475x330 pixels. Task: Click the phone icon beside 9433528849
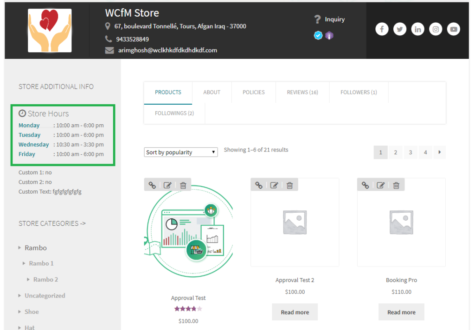pyautogui.click(x=109, y=39)
